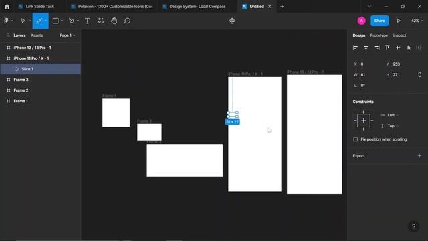Open the 42% zoom dropdown

417,21
